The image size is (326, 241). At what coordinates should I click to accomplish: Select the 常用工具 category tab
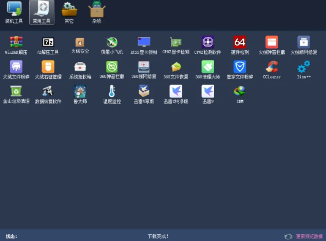(42, 12)
